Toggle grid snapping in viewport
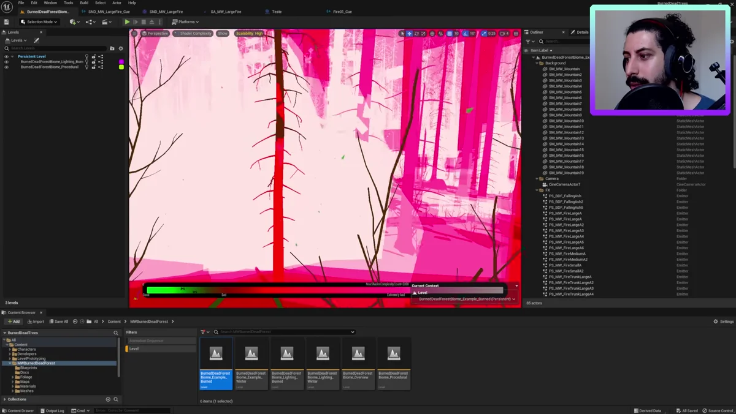Screen dimensions: 736x414 pyautogui.click(x=450, y=33)
